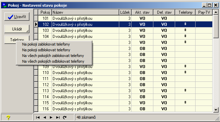
Task: Click Akt. stav OB for room 110
Action: [142, 73]
